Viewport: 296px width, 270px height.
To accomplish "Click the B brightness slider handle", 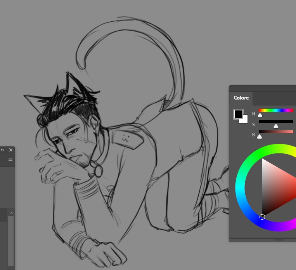I will 260,136.
